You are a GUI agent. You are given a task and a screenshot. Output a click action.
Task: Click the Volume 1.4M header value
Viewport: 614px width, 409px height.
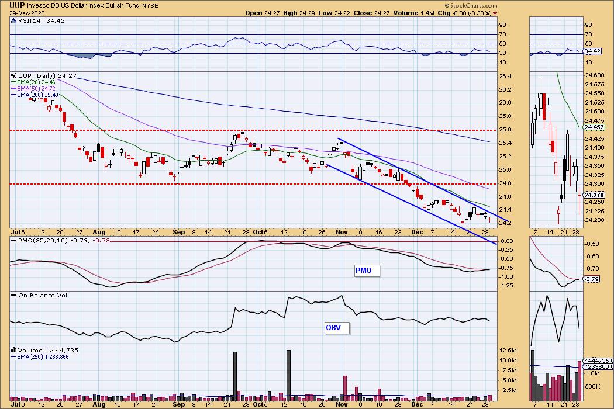(413, 13)
